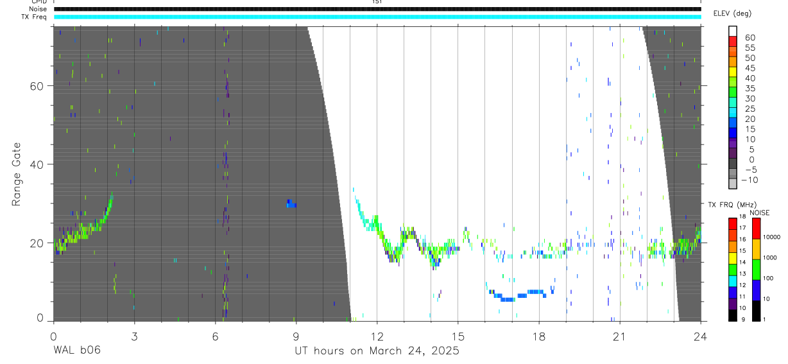This screenshot has width=788, height=364.
Task: Click the ELEV colorbar value '50'
Action: [750, 58]
